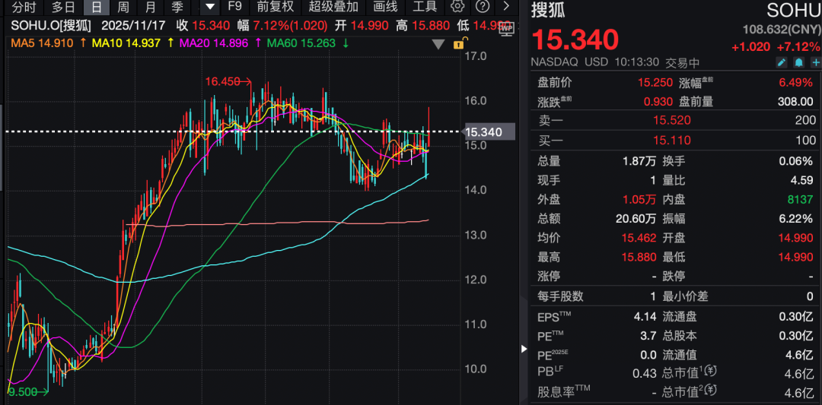Click the help question mark icon
This screenshot has width=822, height=405.
pos(482,7)
